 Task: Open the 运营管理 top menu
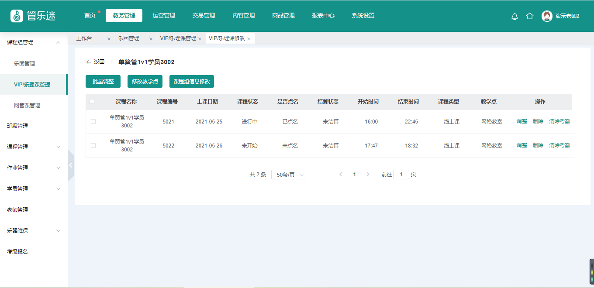point(164,16)
